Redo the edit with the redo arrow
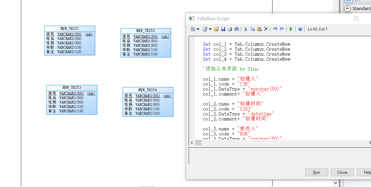Image resolution: width=371 pixels, height=187 pixels. click(282, 29)
